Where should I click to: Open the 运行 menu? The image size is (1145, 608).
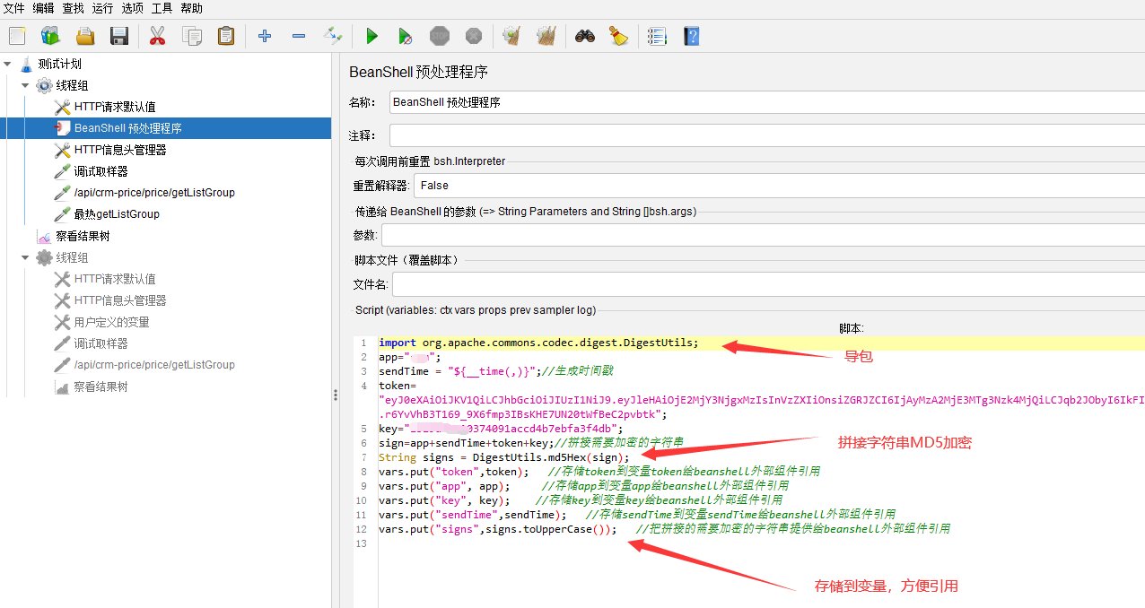pyautogui.click(x=101, y=9)
